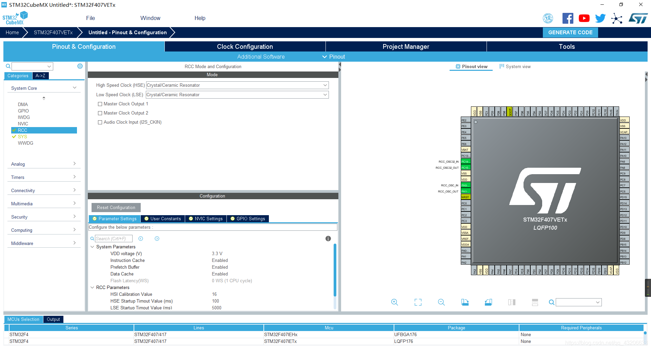Open the YouTube link icon
This screenshot has width=651, height=349.
coord(584,18)
